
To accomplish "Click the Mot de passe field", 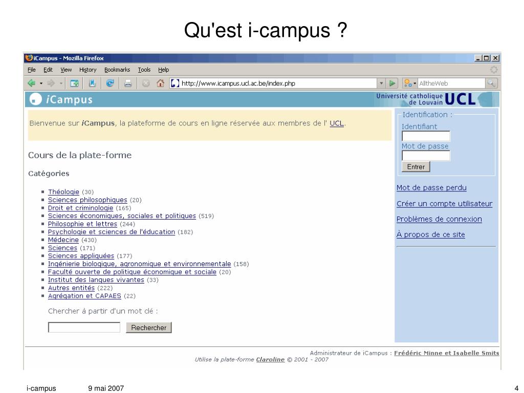I will (x=426, y=156).
